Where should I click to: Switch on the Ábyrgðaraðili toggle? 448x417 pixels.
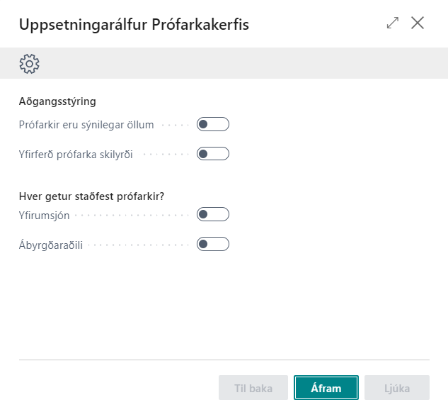(x=213, y=244)
